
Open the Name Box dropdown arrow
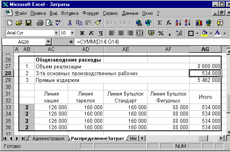[x=48, y=42]
